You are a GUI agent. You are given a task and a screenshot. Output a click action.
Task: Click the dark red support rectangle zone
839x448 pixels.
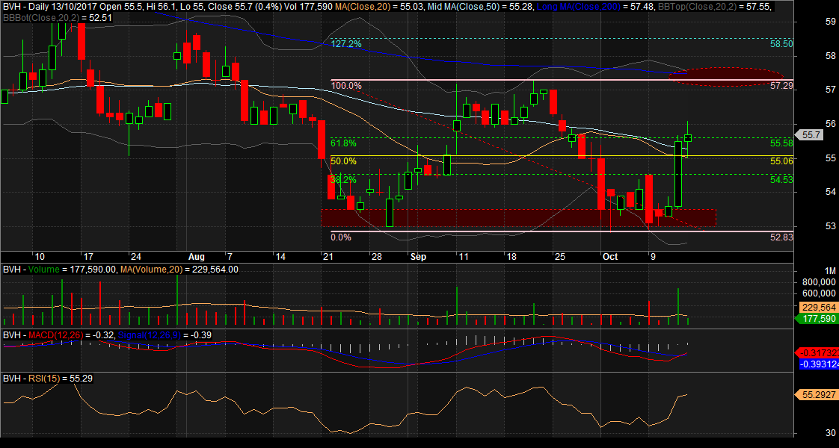pos(518,217)
